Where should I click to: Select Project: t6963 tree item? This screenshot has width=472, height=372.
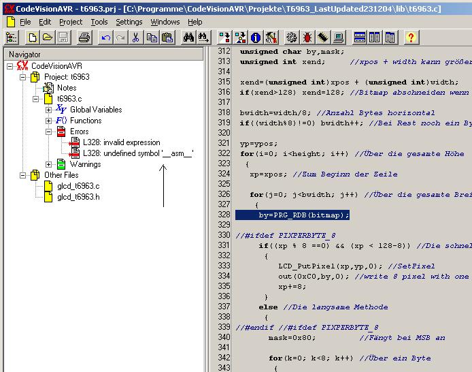tap(67, 77)
